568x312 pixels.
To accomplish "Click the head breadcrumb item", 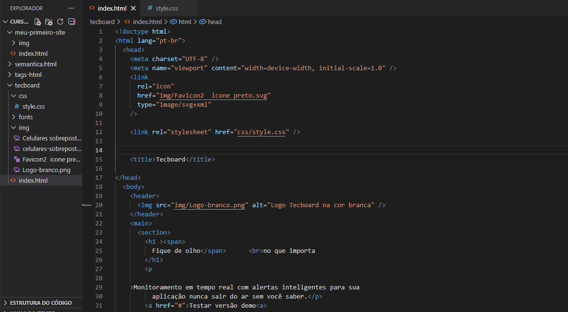I will pyautogui.click(x=214, y=22).
